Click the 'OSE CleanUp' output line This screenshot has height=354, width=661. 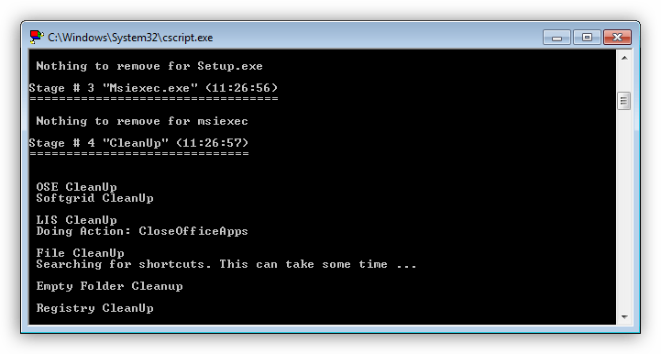[76, 187]
